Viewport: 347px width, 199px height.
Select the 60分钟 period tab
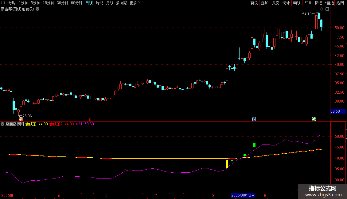(x=76, y=3)
